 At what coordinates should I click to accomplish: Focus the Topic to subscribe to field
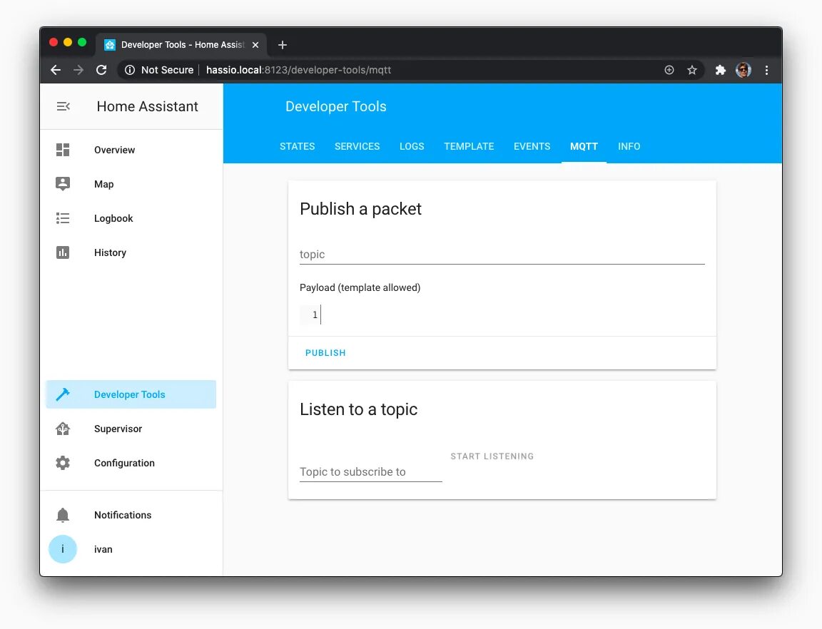[x=370, y=472]
